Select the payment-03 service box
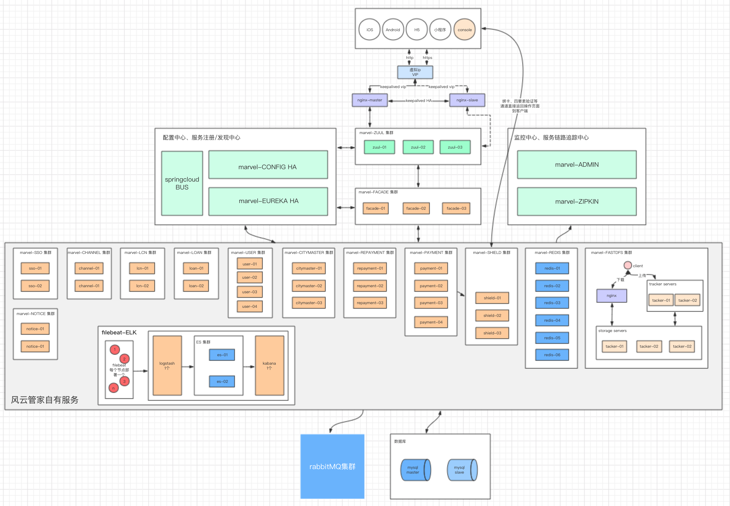The image size is (730, 506). click(x=431, y=303)
